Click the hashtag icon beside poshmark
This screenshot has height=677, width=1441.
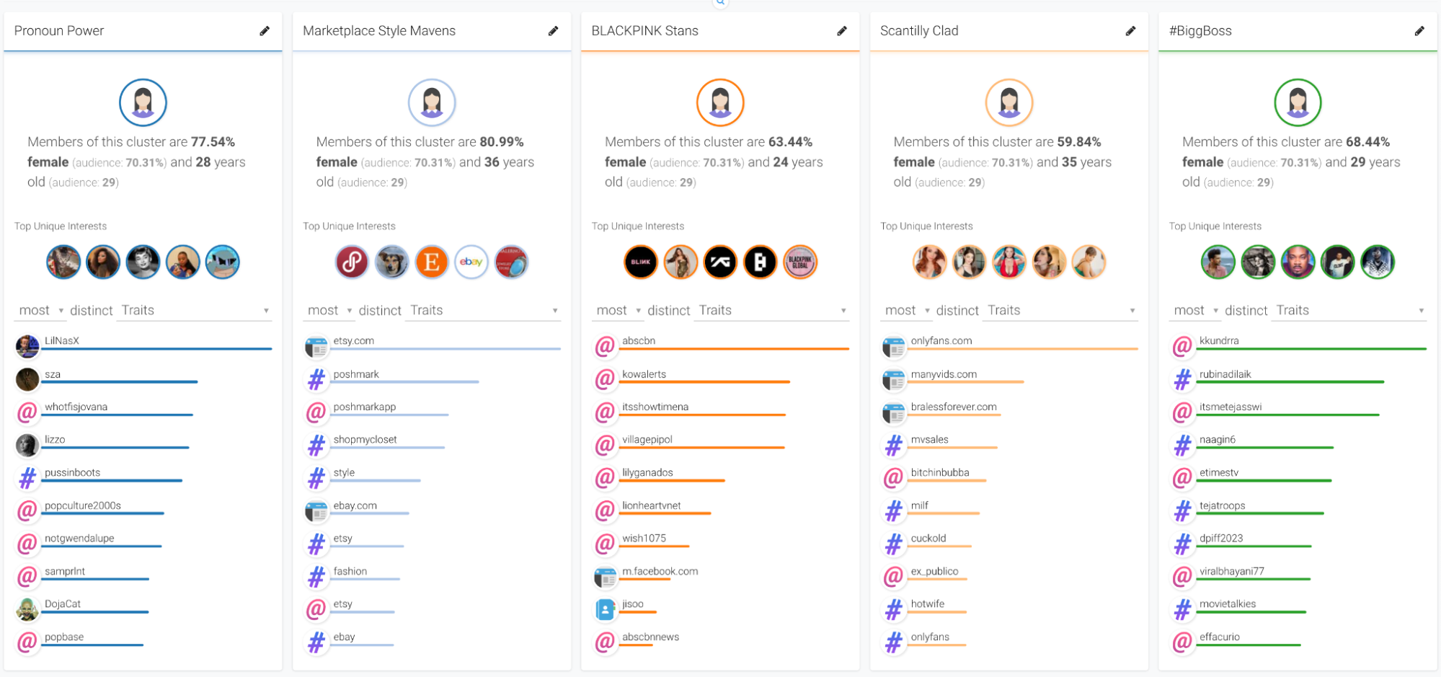[x=316, y=380]
